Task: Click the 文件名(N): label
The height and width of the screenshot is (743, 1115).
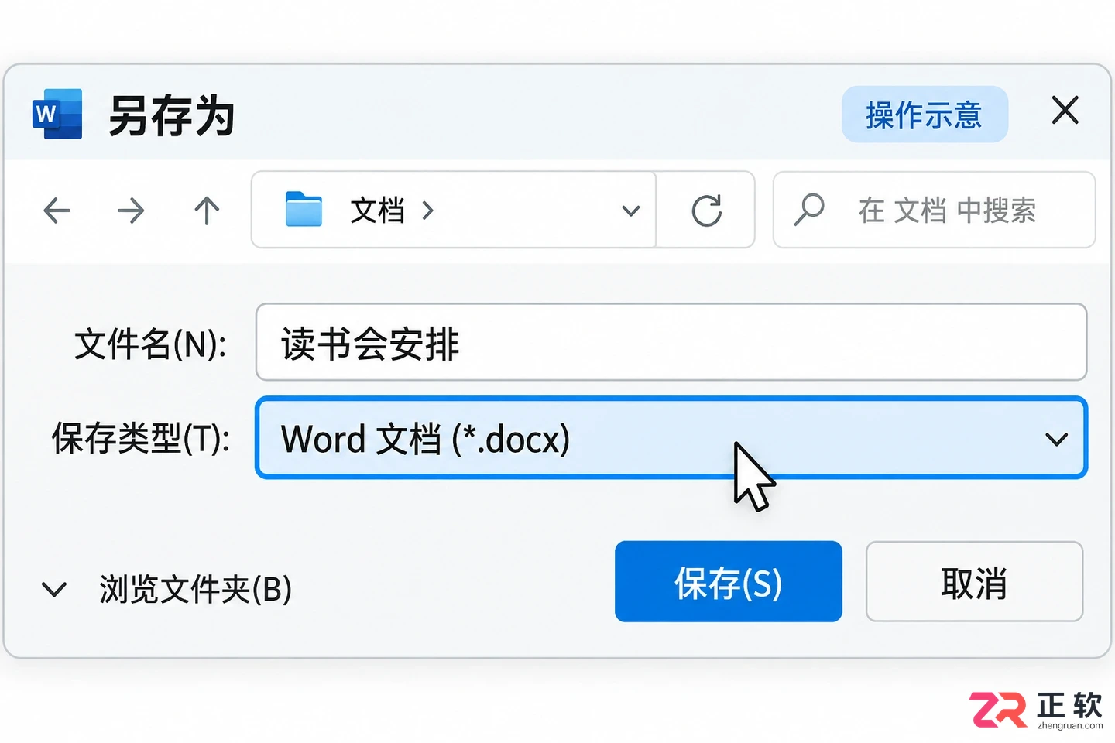Action: click(x=150, y=344)
